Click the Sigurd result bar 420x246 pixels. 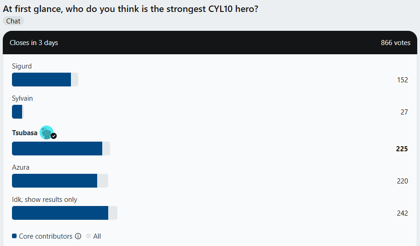(45, 80)
